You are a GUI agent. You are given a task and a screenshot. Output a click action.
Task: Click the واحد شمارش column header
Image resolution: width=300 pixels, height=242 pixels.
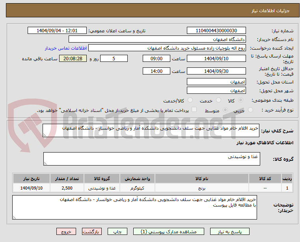tap(137, 179)
